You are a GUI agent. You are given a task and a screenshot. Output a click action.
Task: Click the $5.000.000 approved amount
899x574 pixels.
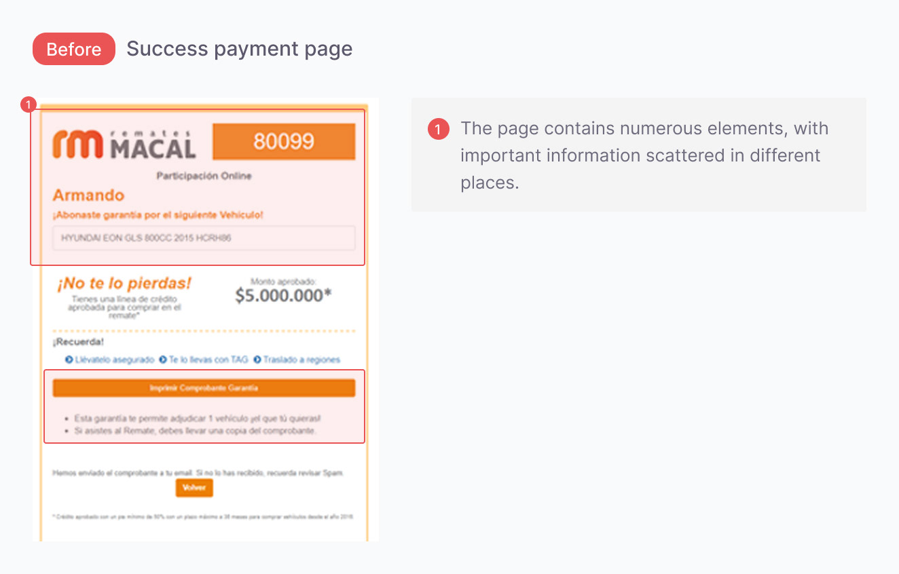[x=283, y=295]
